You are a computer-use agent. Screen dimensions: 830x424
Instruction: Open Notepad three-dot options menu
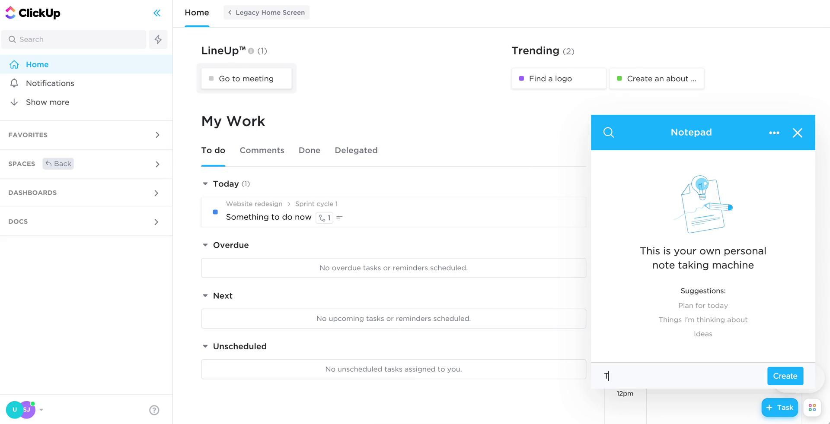[774, 133]
